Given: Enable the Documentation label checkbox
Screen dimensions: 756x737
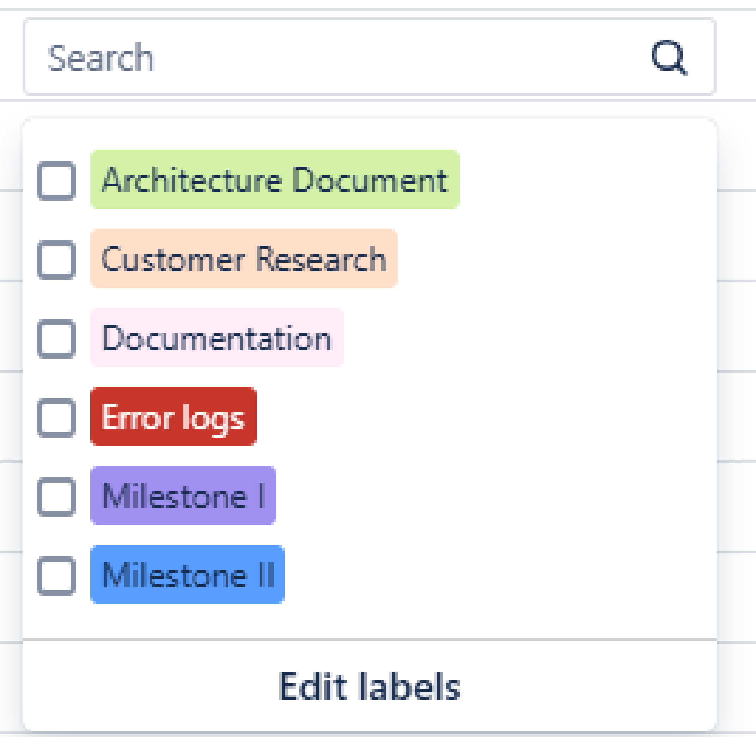Looking at the screenshot, I should (x=56, y=339).
